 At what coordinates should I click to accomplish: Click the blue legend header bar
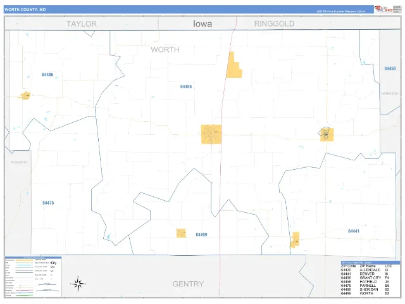click(33, 258)
